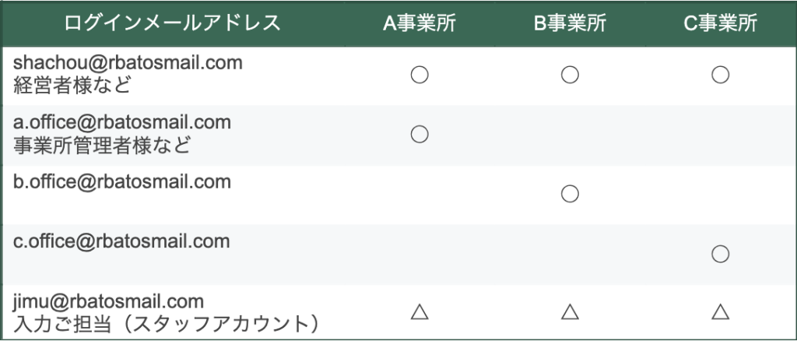This screenshot has height=341, width=797.
Task: Select the c.office@rbatosmail.com email text
Action: point(121,241)
